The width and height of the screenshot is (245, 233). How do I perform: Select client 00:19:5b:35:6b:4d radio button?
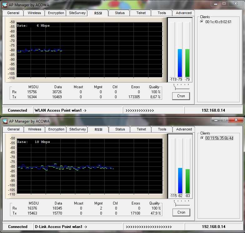[202, 138]
